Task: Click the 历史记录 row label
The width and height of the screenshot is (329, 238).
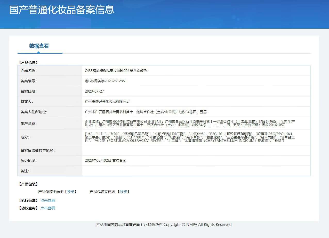Action: click(29, 160)
